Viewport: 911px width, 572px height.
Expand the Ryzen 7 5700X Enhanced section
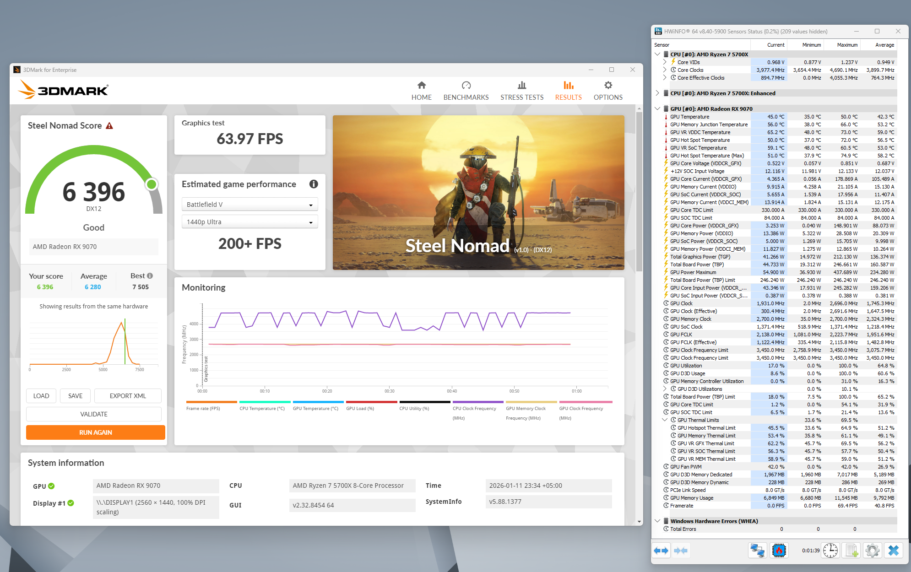[657, 93]
